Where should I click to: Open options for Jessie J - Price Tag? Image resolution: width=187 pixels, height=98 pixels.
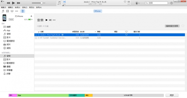(x=63, y=35)
